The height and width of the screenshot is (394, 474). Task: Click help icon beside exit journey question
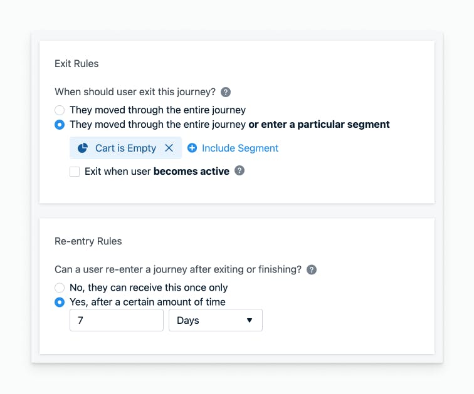click(226, 92)
